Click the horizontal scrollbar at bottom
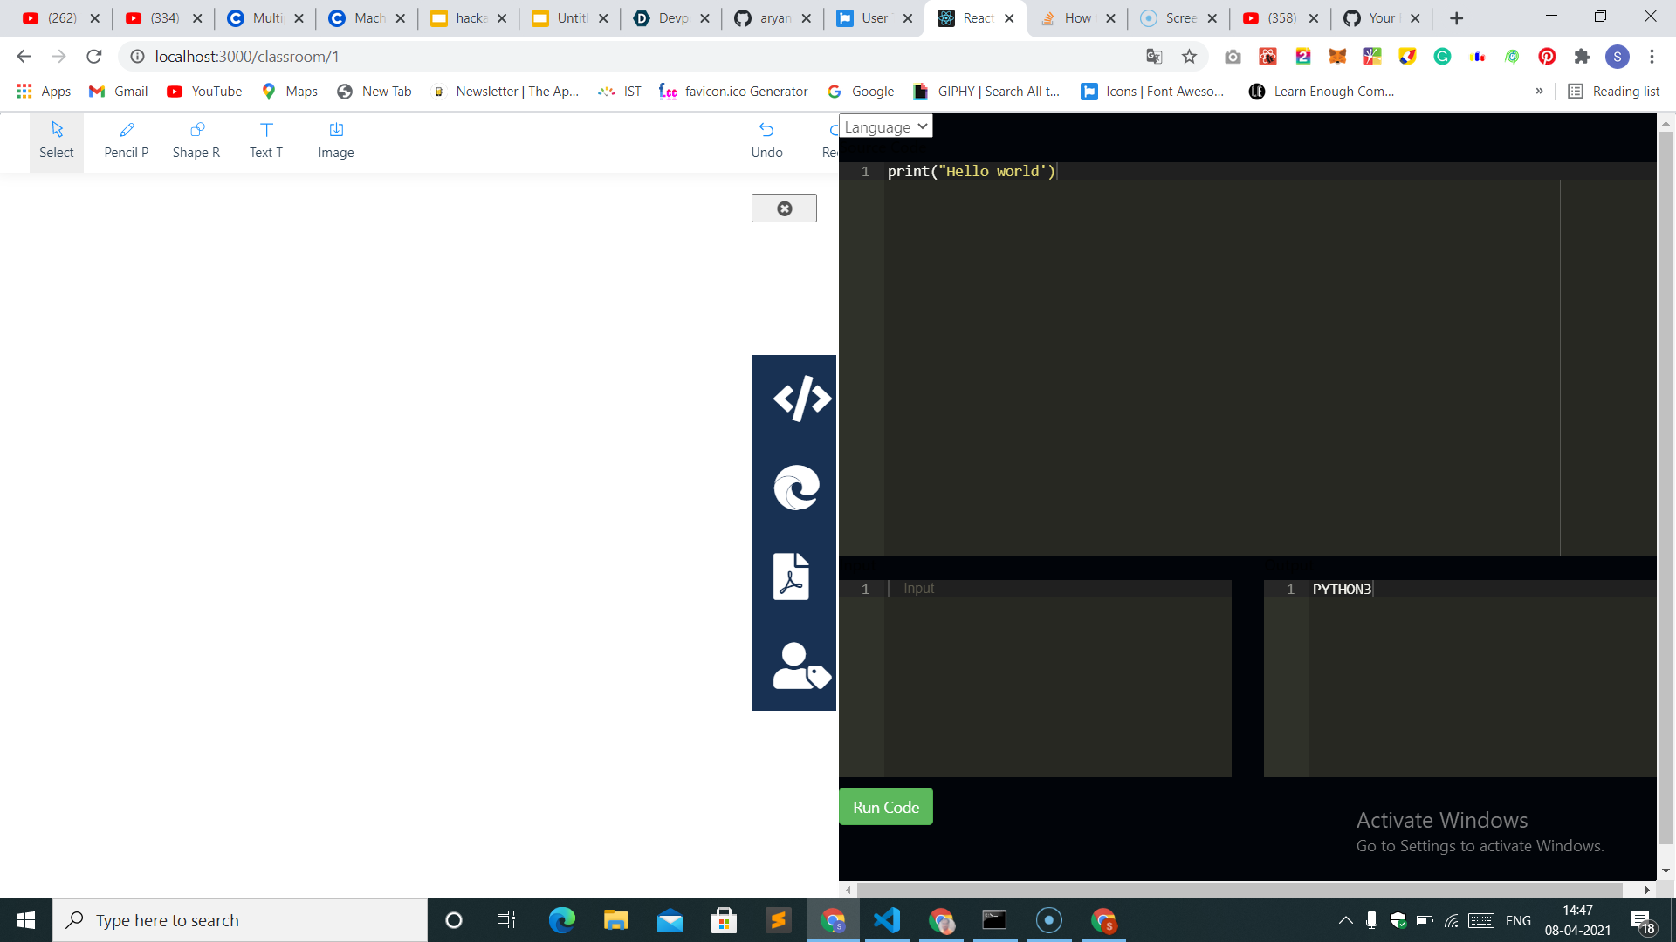The height and width of the screenshot is (942, 1676). point(1240,890)
